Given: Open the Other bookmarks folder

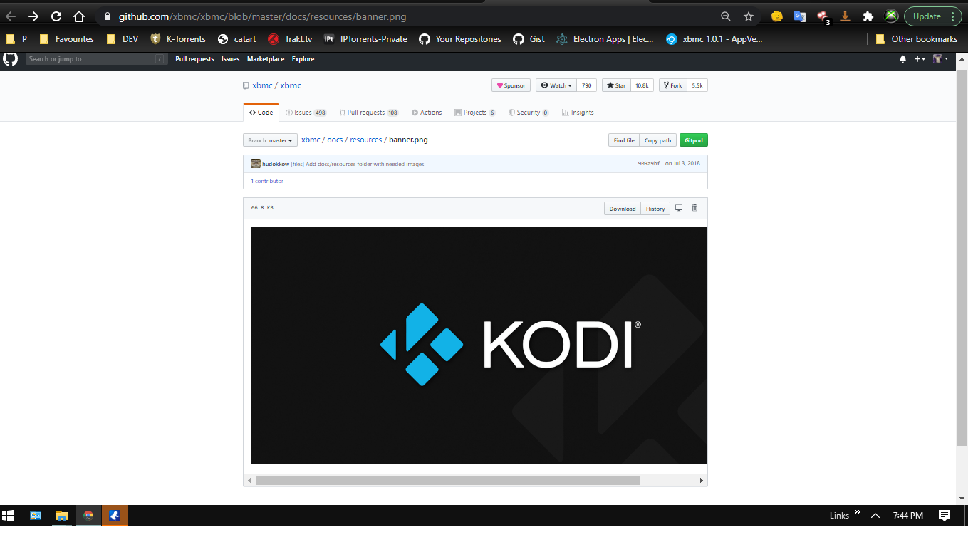Looking at the screenshot, I should pyautogui.click(x=916, y=39).
